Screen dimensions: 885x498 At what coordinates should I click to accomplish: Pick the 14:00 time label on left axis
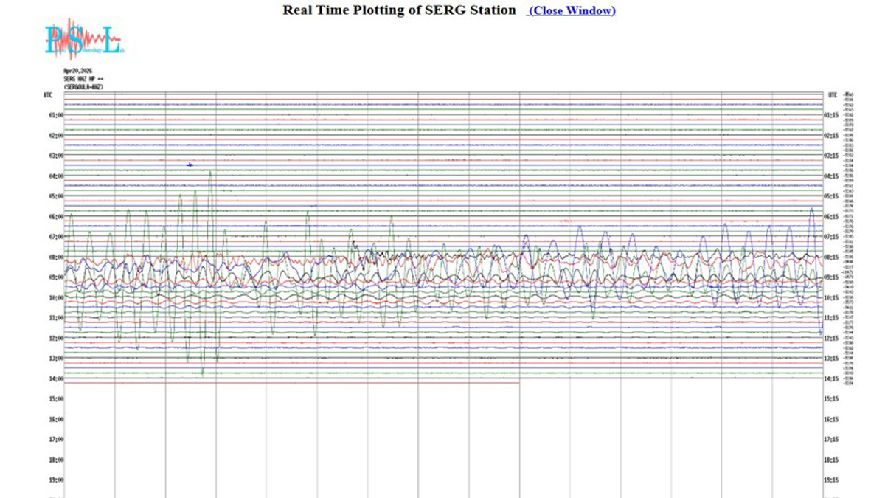(x=55, y=378)
